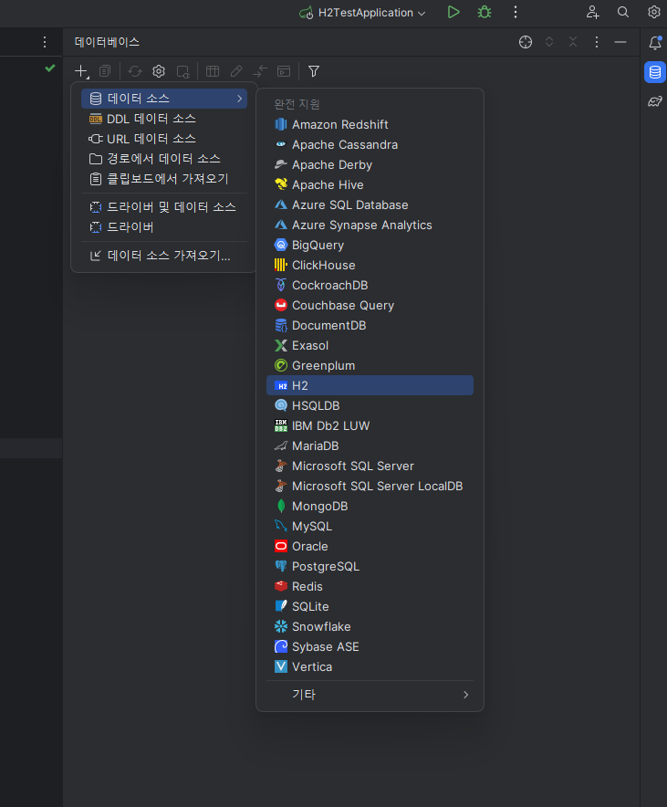Viewport: 667px width, 807px height.
Task: Choose HSQLDB data source
Action: (370, 405)
